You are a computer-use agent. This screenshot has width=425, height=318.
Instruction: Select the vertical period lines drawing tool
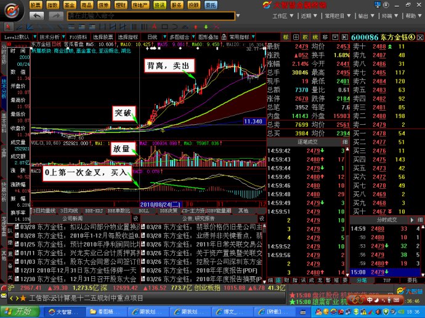(134, 27)
